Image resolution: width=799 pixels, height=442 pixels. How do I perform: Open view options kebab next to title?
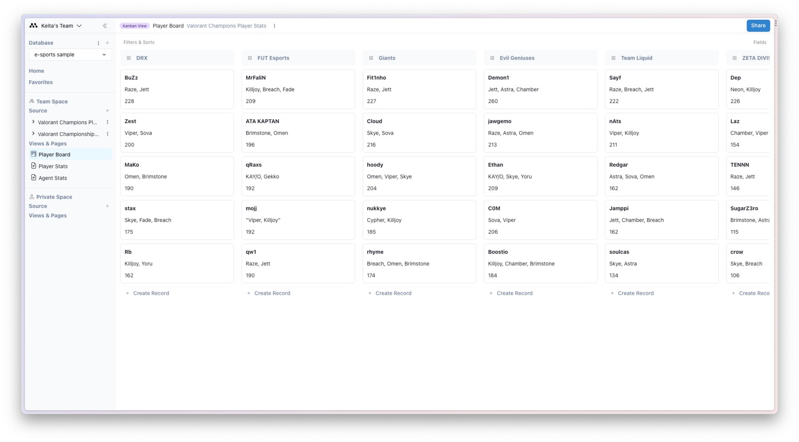275,26
